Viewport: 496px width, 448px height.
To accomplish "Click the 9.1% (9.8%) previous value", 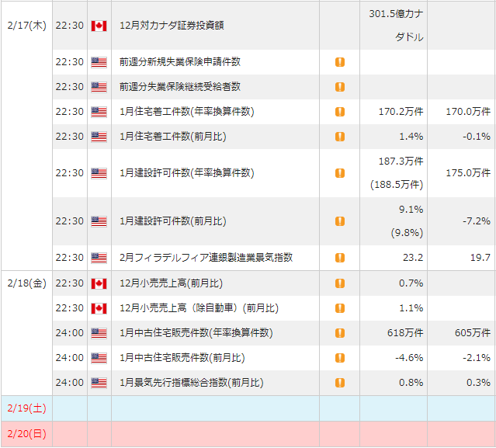I will click(x=407, y=221).
